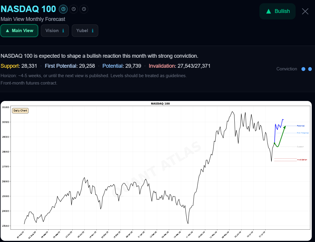Click the NASDAQ 100 chart title
The image size is (315, 242).
click(160, 104)
